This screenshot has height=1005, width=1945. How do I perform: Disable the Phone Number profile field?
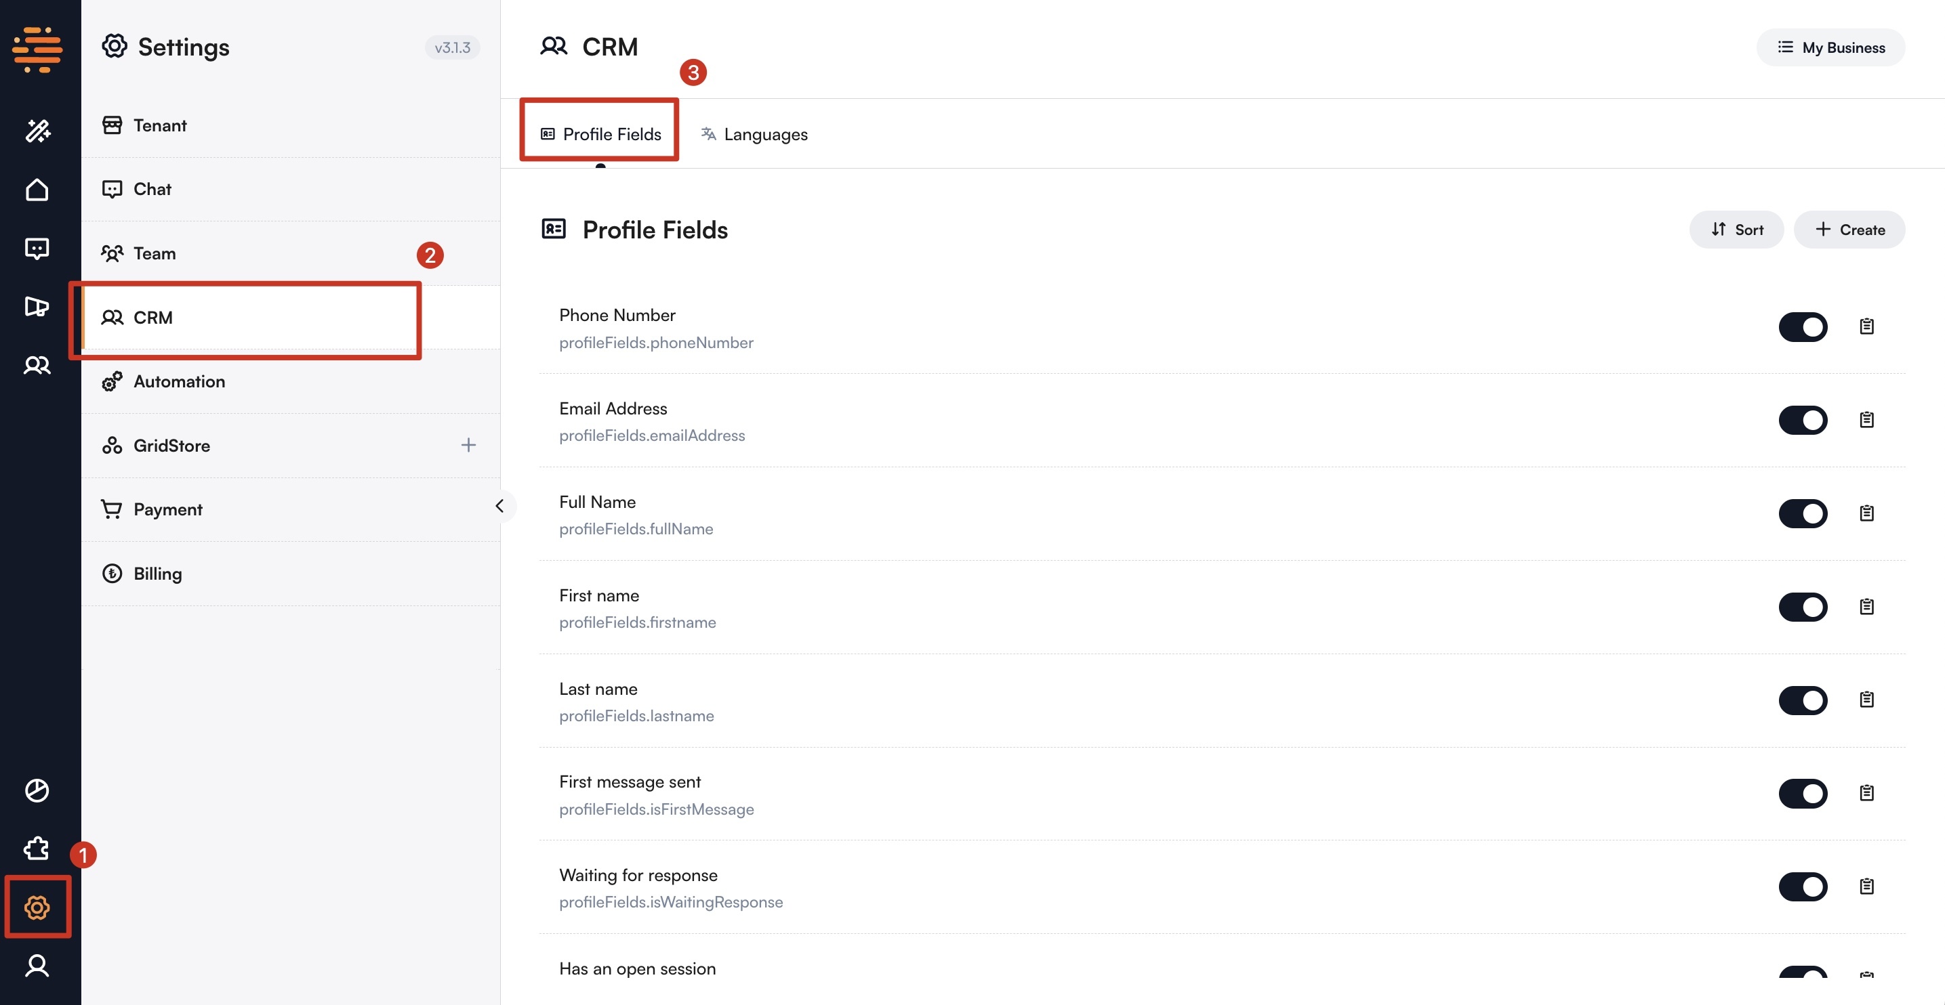pyautogui.click(x=1804, y=326)
